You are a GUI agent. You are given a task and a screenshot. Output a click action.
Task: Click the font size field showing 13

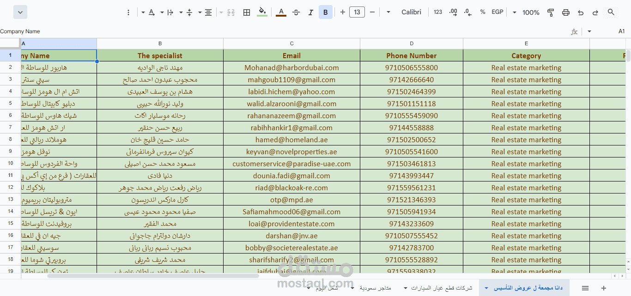[357, 12]
